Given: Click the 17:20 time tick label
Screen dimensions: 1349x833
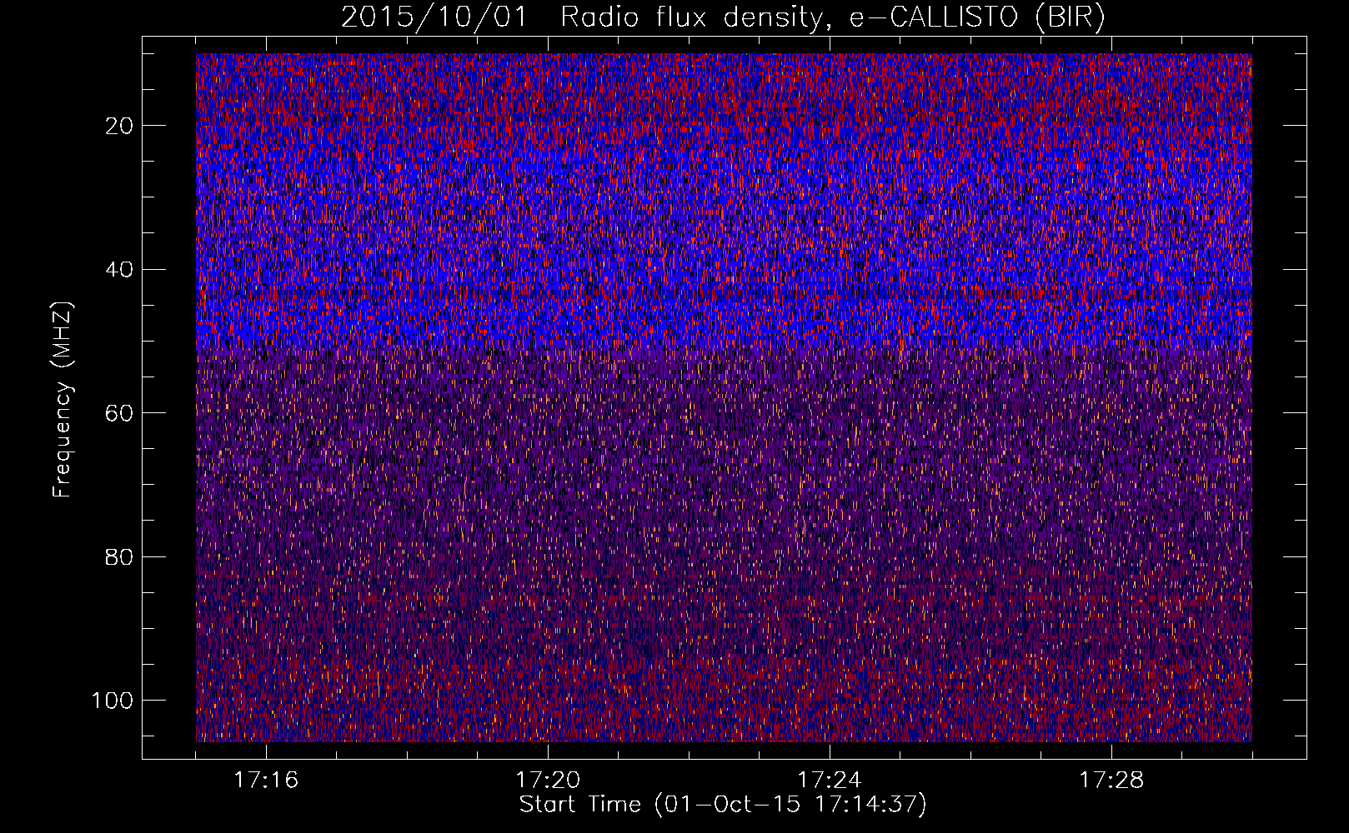Looking at the screenshot, I should click(x=548, y=781).
